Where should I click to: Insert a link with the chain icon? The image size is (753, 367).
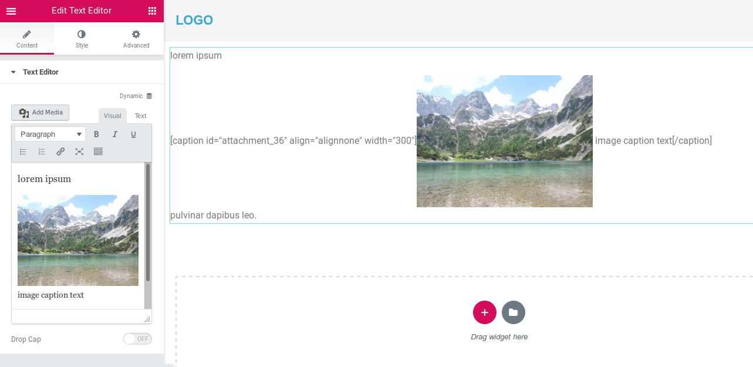pyautogui.click(x=60, y=151)
